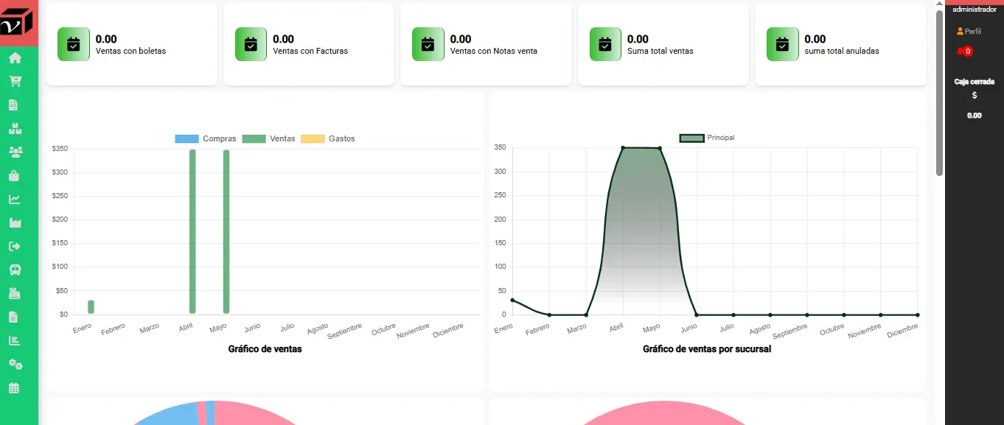Open the Perfil link
The height and width of the screenshot is (425, 1004).
969,32
